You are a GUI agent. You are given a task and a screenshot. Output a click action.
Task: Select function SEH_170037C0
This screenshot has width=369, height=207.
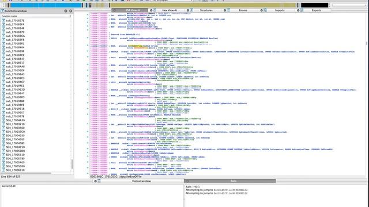[16, 132]
